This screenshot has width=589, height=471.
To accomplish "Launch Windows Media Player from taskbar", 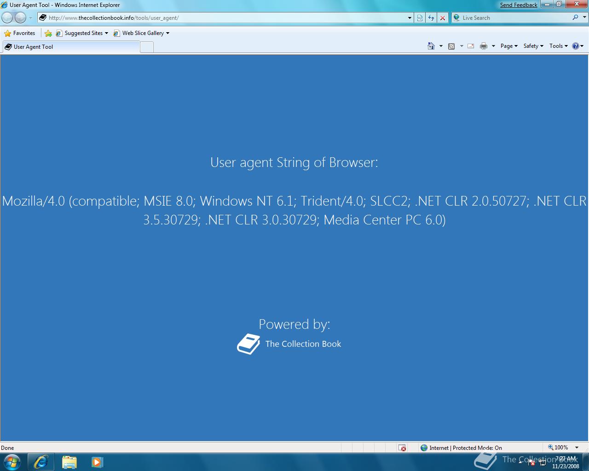I will point(97,462).
